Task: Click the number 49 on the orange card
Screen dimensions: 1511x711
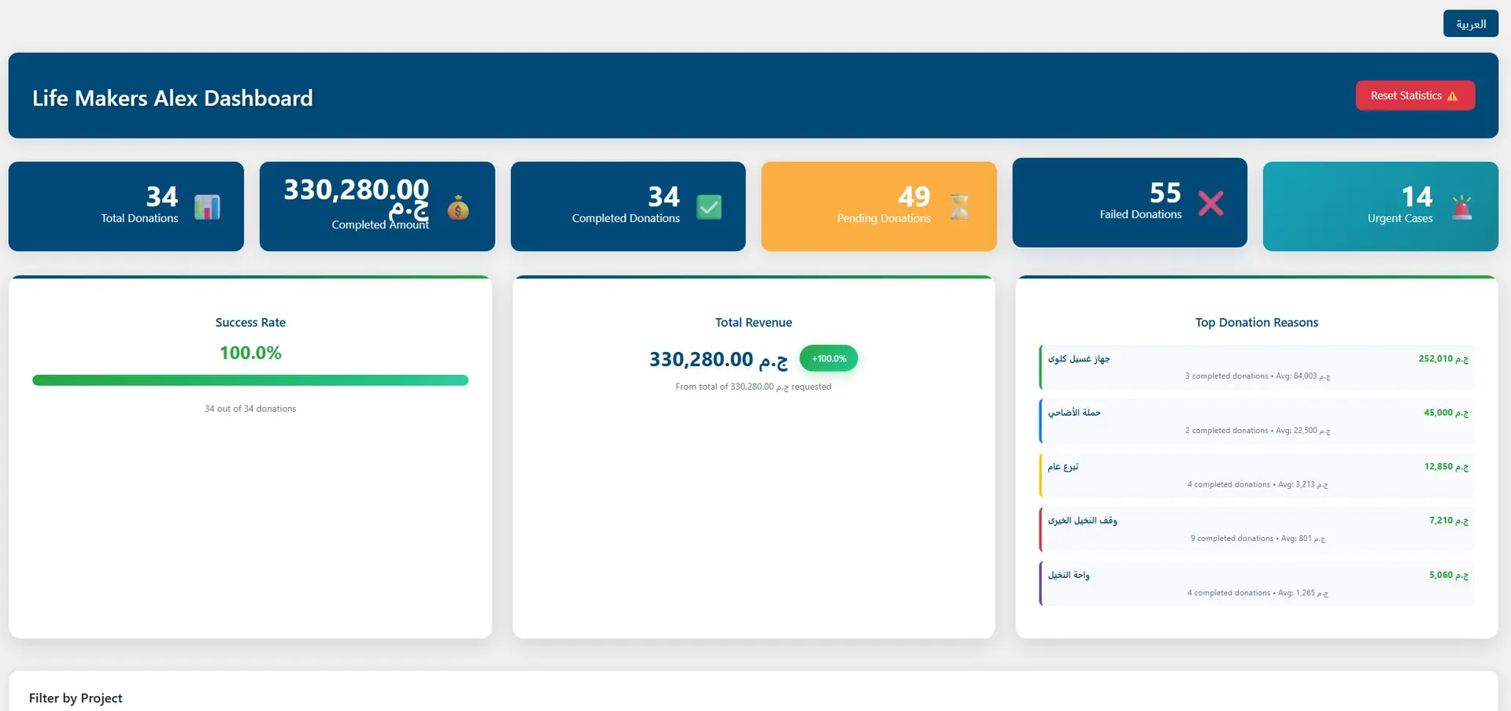Action: (x=914, y=196)
